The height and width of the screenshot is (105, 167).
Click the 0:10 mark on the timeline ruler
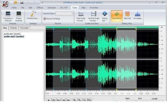(78, 94)
